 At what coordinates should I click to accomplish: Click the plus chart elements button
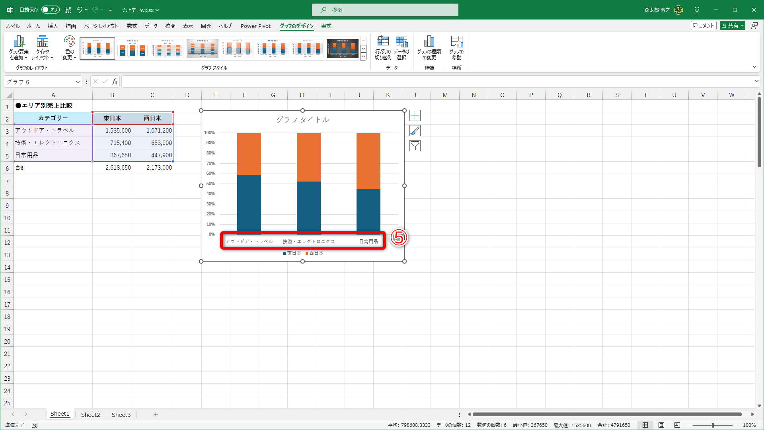(x=415, y=115)
